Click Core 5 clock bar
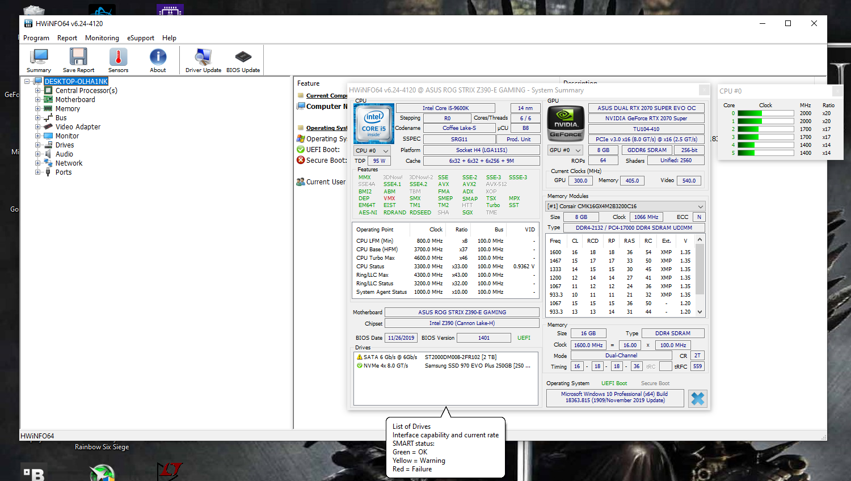The height and width of the screenshot is (481, 851). (x=765, y=153)
